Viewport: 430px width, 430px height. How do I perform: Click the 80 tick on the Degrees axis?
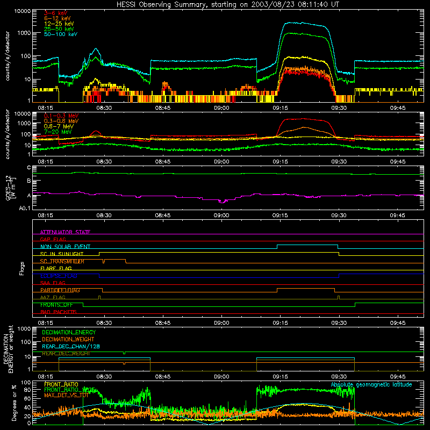(x=27, y=390)
